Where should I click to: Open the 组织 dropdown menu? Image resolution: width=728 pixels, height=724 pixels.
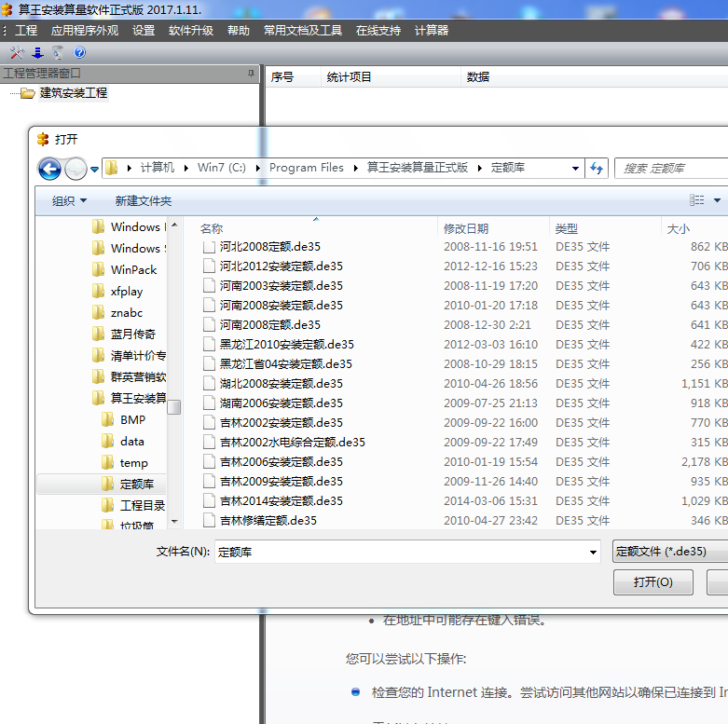tap(69, 201)
